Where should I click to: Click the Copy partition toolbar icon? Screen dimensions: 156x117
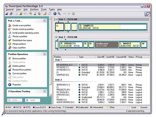click(11, 14)
